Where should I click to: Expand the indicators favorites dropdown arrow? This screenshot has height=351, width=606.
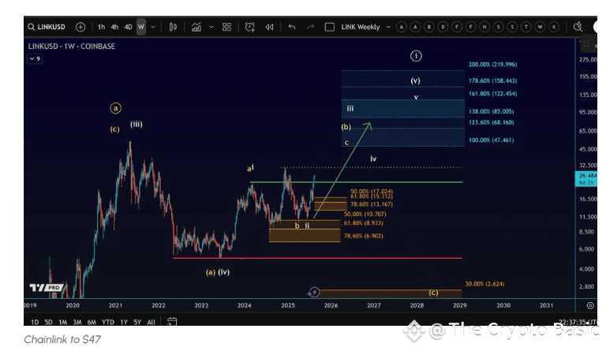tap(211, 27)
